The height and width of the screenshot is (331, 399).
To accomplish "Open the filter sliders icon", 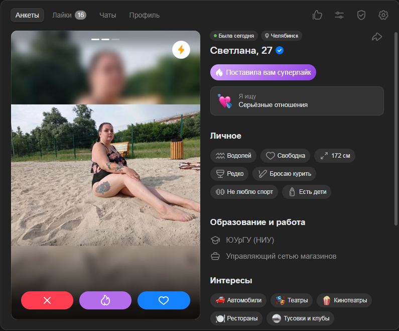I will 339,15.
